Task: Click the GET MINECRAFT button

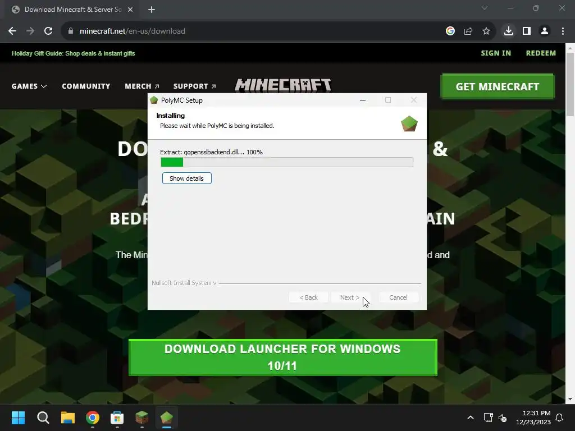Action: pyautogui.click(x=498, y=86)
